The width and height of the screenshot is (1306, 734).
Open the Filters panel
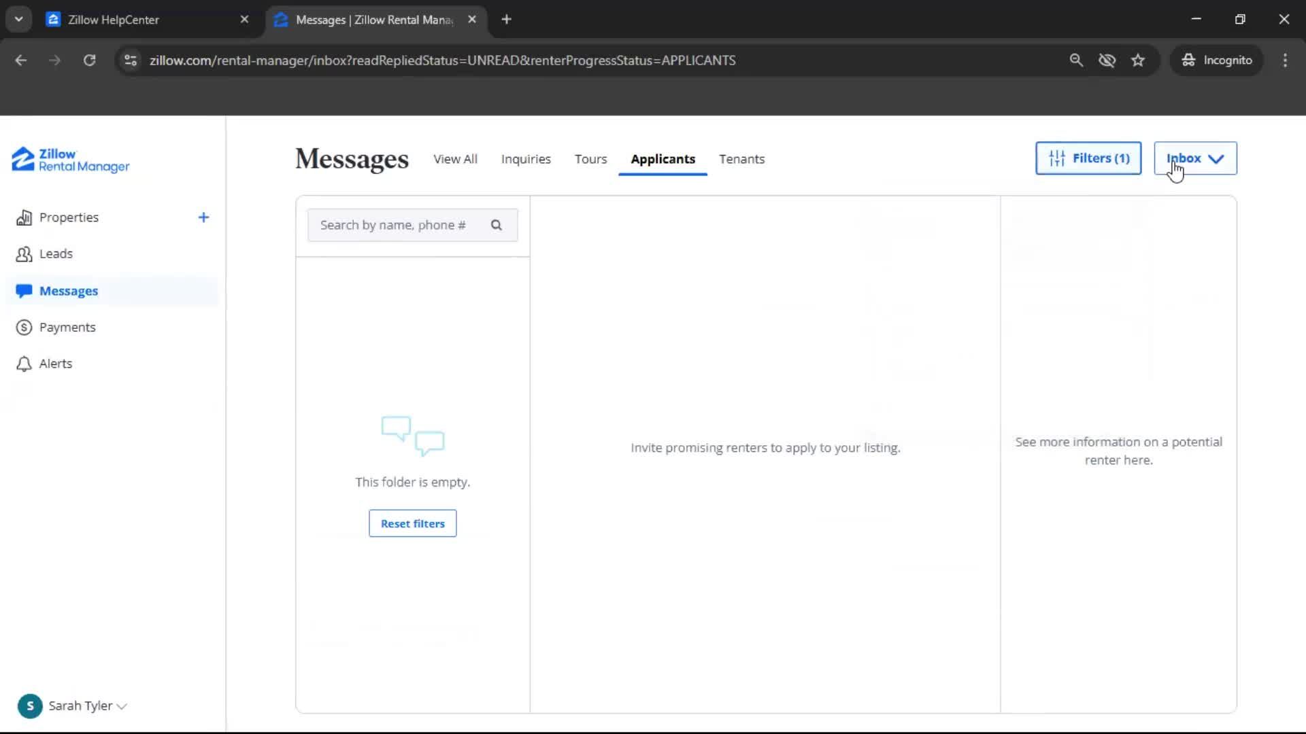[x=1088, y=158]
